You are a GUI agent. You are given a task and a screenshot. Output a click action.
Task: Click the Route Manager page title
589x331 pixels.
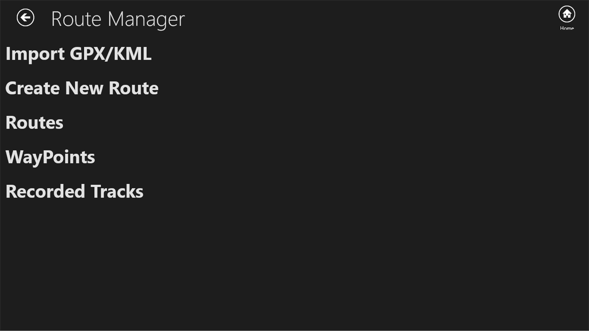(x=118, y=19)
